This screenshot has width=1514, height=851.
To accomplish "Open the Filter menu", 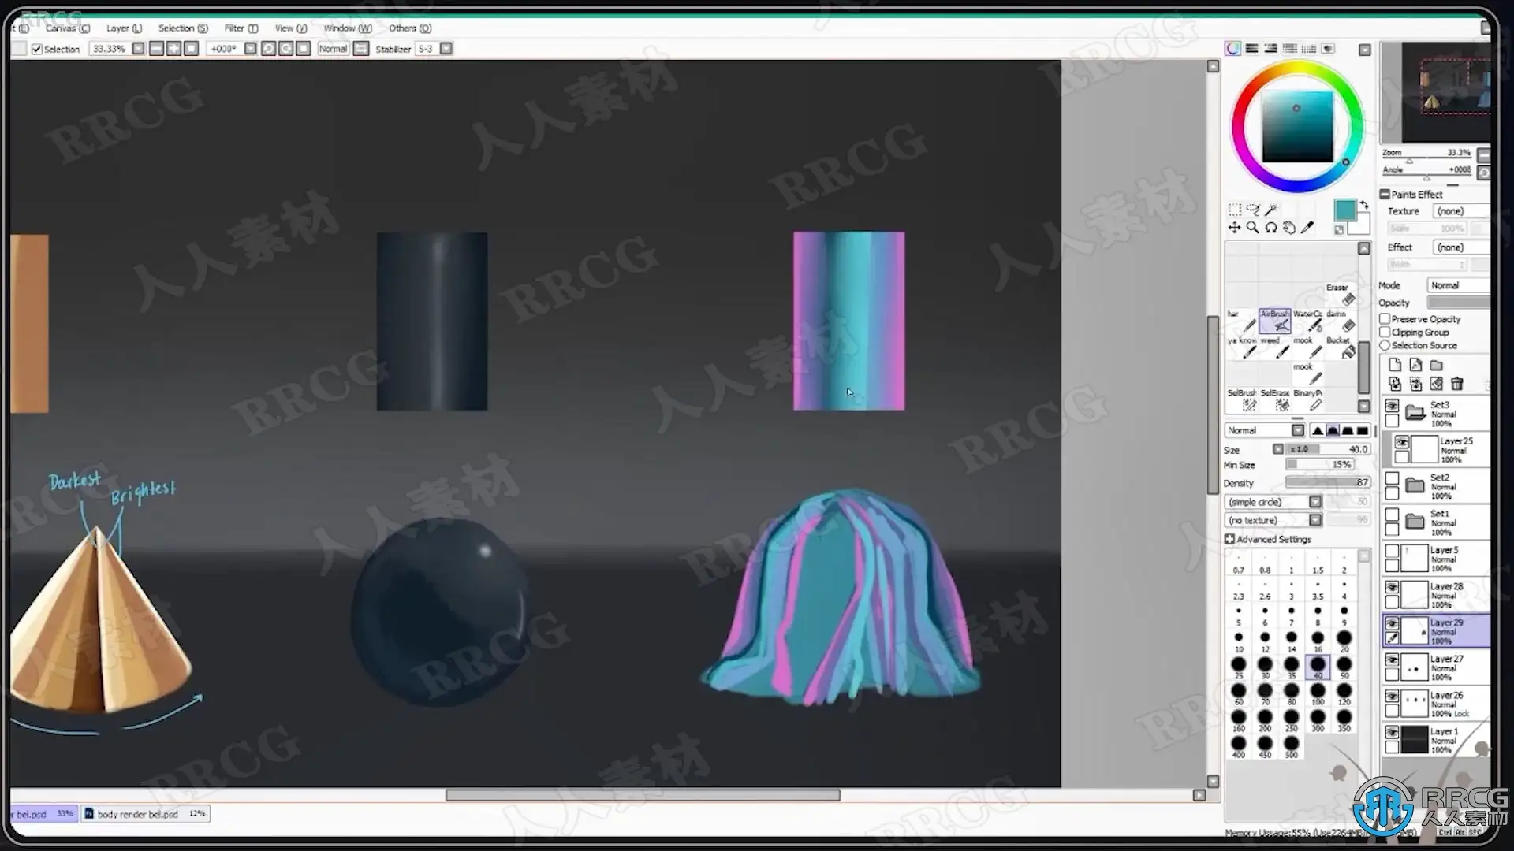I will point(240,28).
